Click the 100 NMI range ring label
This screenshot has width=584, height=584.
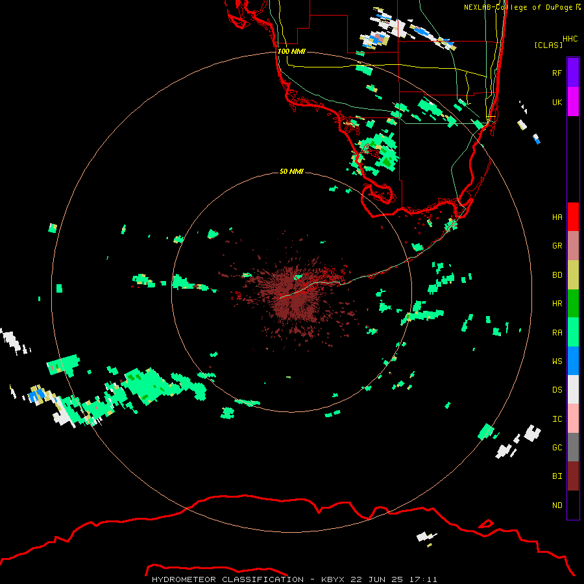click(291, 51)
